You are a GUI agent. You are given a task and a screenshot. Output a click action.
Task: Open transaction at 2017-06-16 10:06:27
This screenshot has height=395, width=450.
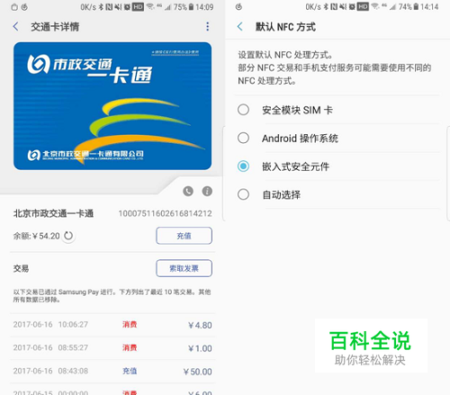tap(112, 325)
